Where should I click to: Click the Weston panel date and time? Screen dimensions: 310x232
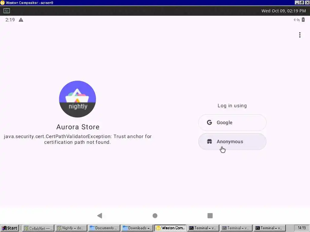[x=283, y=11]
